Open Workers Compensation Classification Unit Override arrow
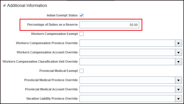184x104 pixels. coord(178,62)
